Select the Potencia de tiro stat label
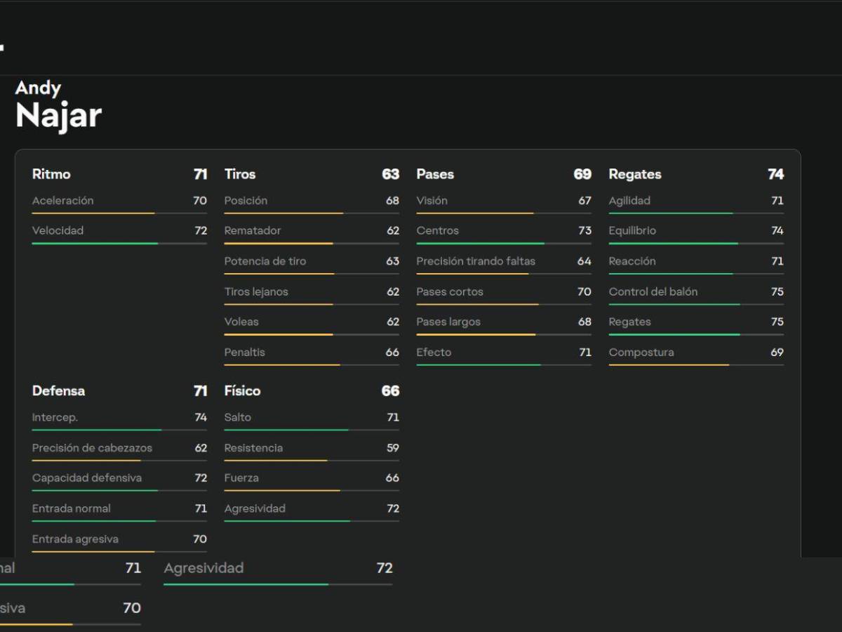842x632 pixels. (265, 261)
